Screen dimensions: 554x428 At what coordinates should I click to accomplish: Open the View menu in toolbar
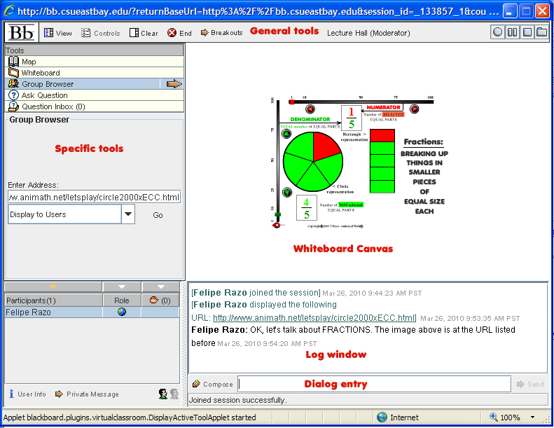57,33
